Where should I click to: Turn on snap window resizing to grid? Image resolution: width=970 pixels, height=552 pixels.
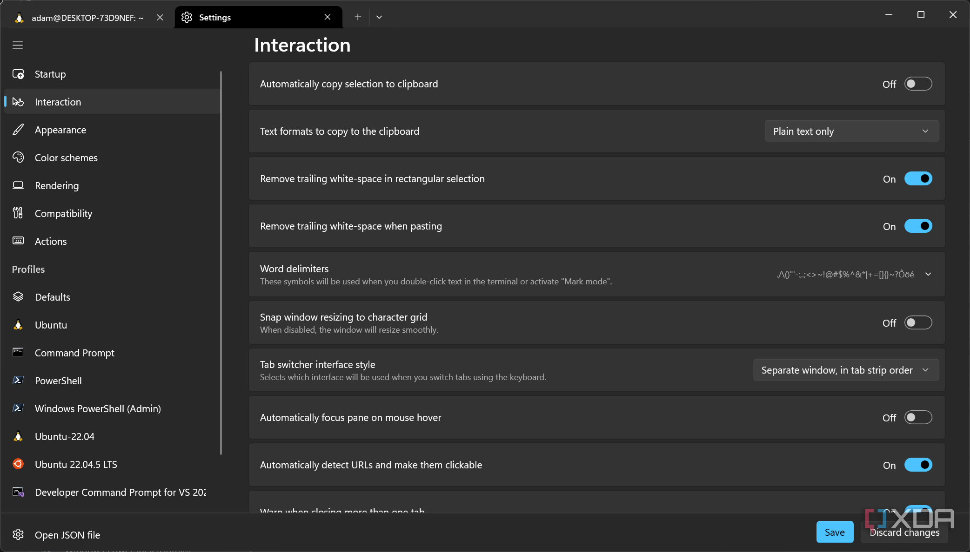[x=918, y=323]
